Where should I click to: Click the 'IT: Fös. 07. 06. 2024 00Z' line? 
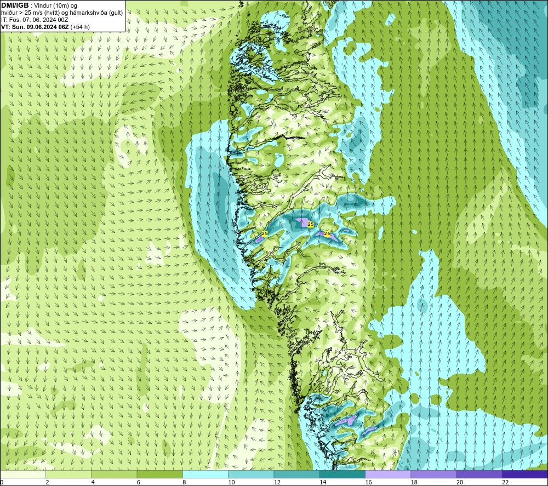(35, 20)
